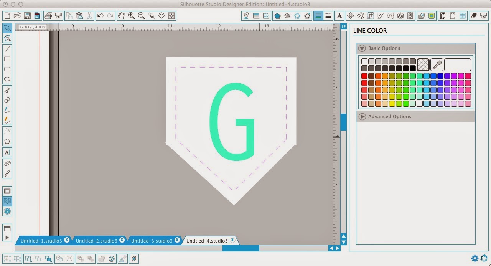Close the Untitled-3.studio3 tab

click(177, 240)
